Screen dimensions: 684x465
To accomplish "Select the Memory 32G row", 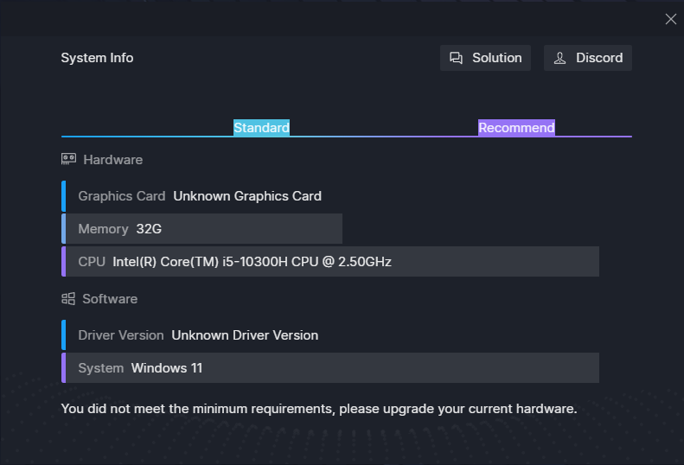I will click(202, 229).
